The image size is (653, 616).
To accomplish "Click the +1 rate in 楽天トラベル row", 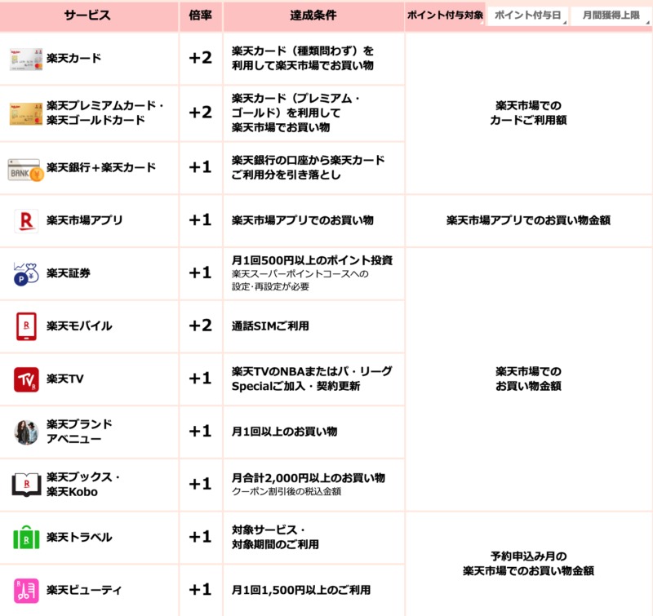I will (200, 537).
